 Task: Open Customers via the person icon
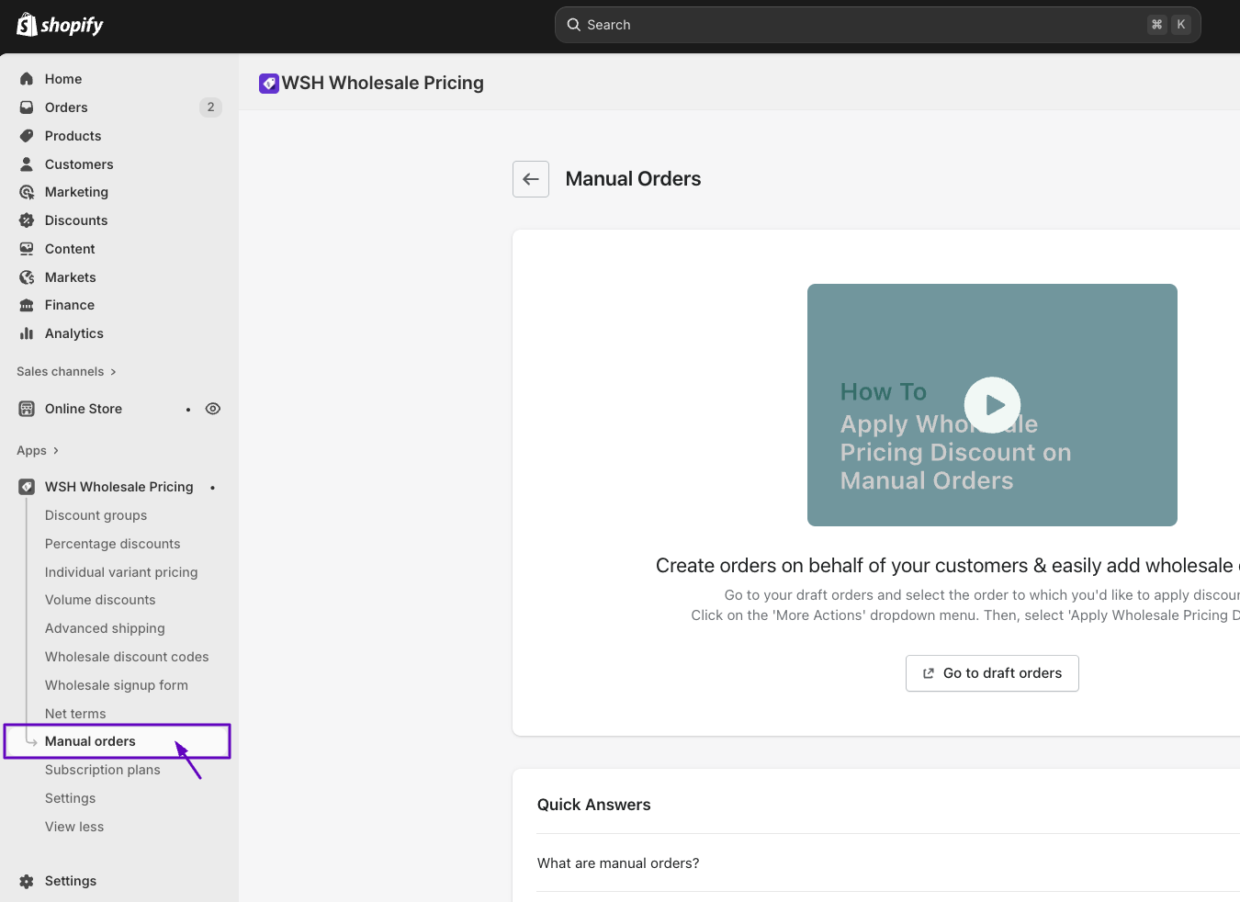coord(27,164)
